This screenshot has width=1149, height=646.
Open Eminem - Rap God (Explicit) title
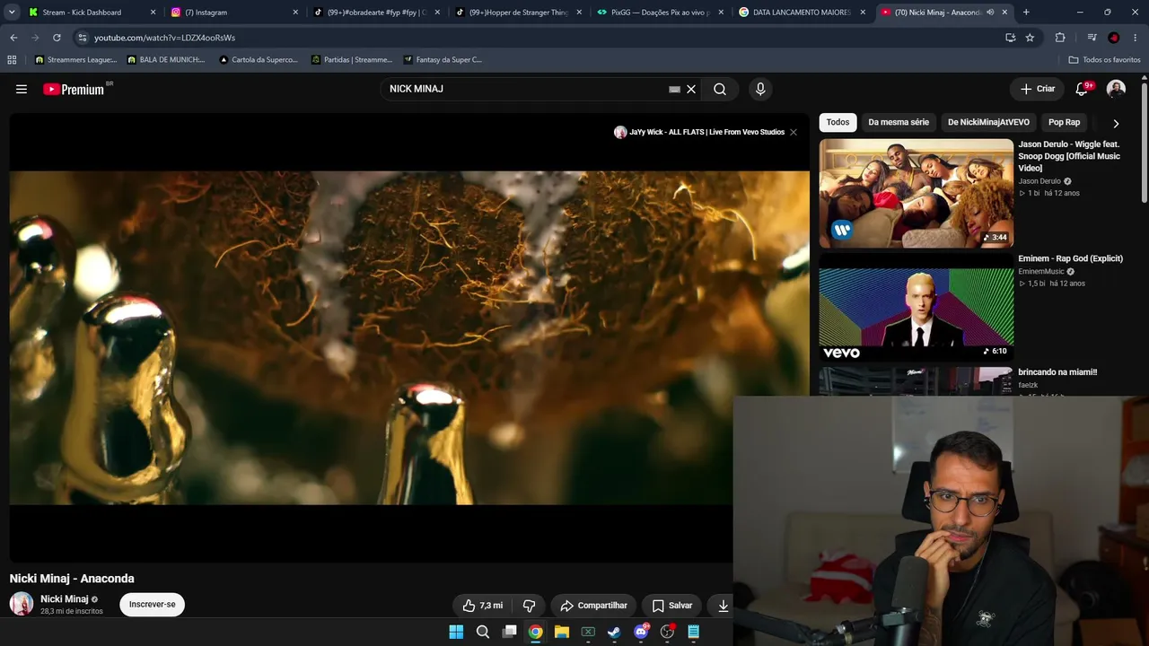pyautogui.click(x=1070, y=258)
